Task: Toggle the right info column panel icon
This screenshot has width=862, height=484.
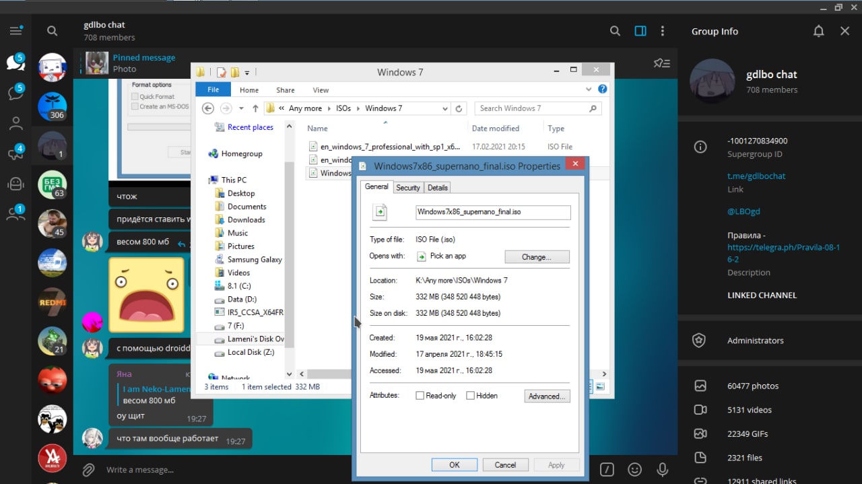Action: (x=640, y=31)
